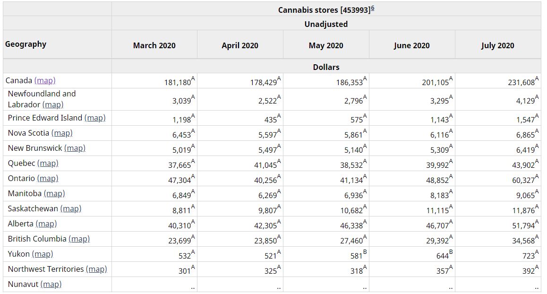
Task: Click the Prince Edward Island map link
Action: tap(95, 118)
